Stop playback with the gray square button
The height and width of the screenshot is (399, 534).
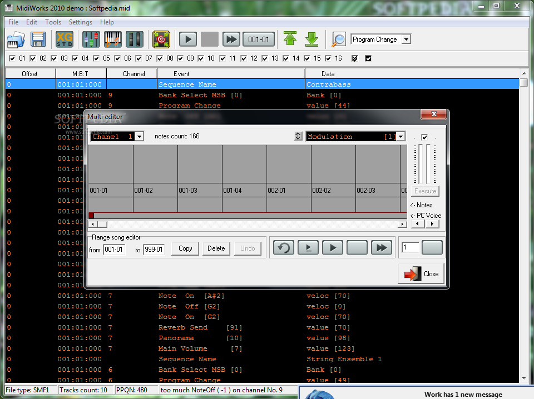pos(210,39)
